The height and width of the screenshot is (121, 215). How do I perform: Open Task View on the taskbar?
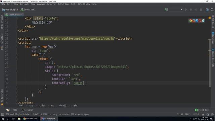tap(13, 119)
